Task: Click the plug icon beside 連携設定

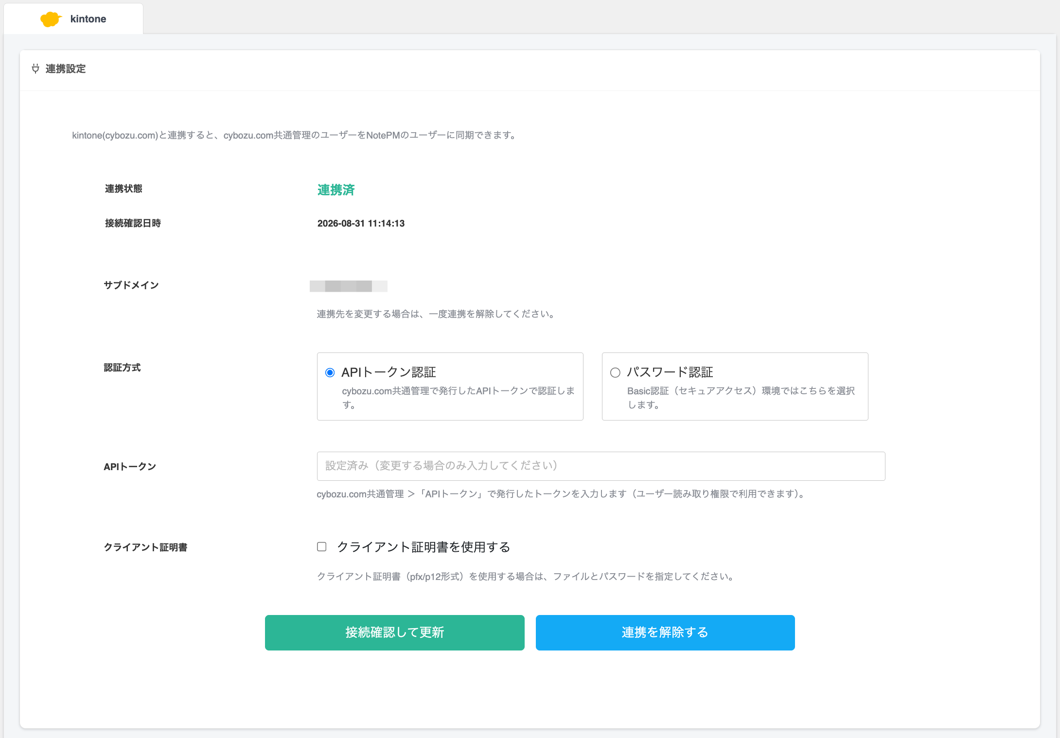Action: point(35,69)
